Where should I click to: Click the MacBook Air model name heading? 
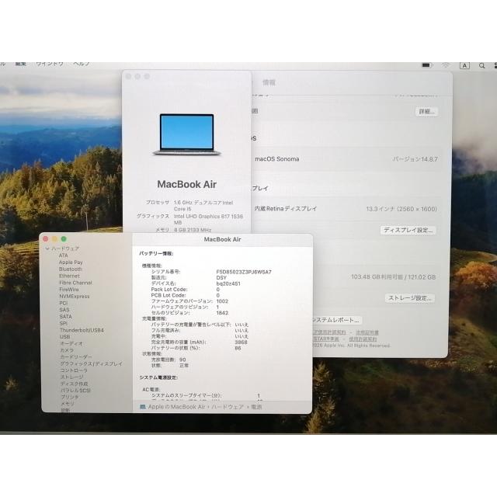tap(186, 184)
